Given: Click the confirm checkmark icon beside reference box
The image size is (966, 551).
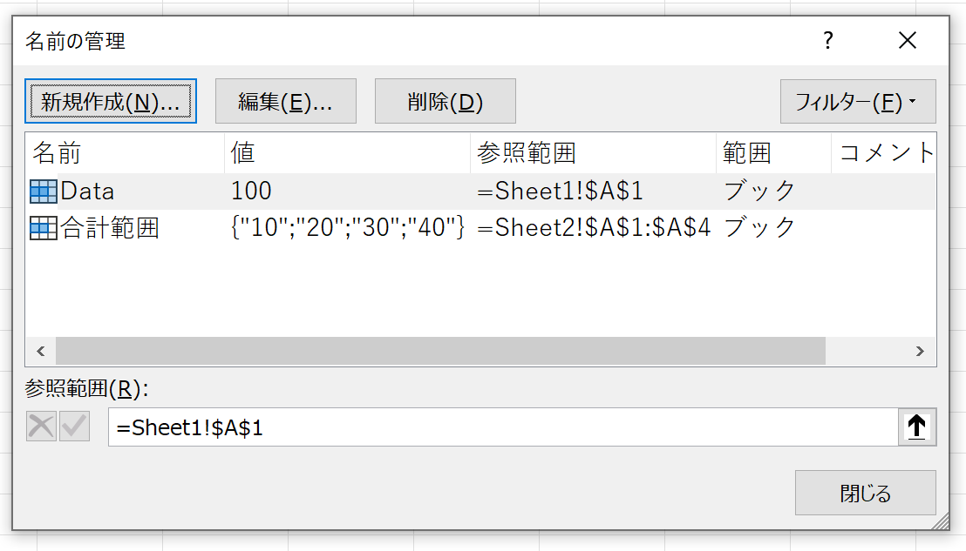Looking at the screenshot, I should (x=75, y=427).
